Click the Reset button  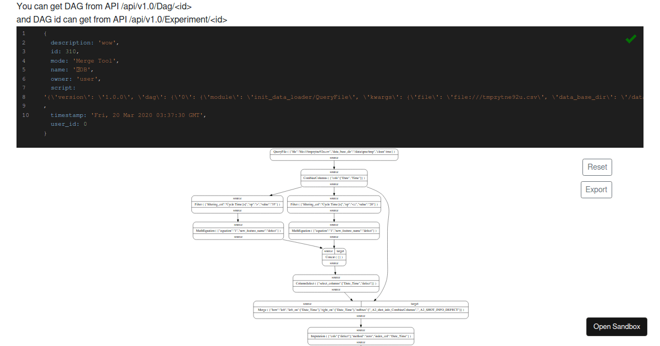(597, 167)
